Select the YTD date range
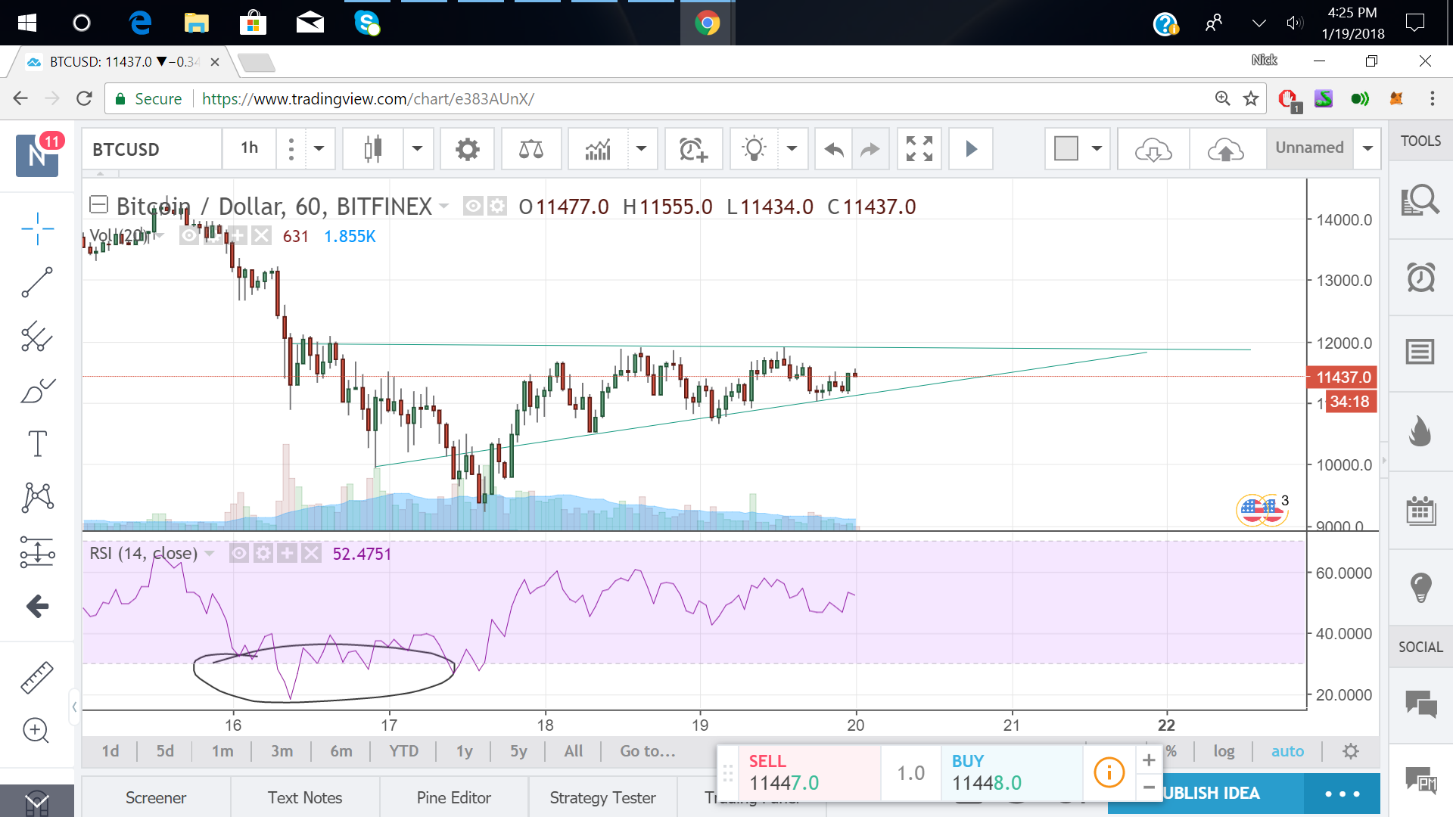The width and height of the screenshot is (1453, 817). (404, 751)
